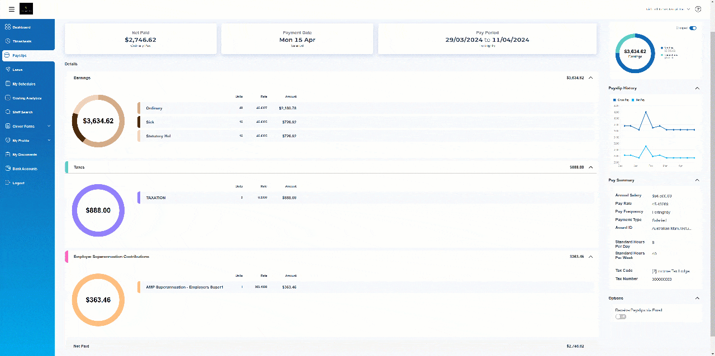This screenshot has width=715, height=356.
Task: Click the page vertical scrollbar
Action: point(712,167)
